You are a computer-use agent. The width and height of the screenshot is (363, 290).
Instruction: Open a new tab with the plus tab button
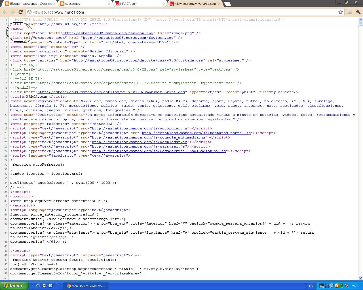pos(227,4)
